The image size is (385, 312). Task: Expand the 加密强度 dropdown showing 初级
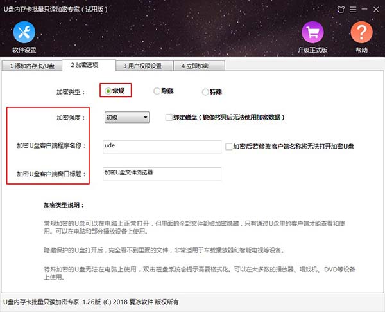point(127,117)
